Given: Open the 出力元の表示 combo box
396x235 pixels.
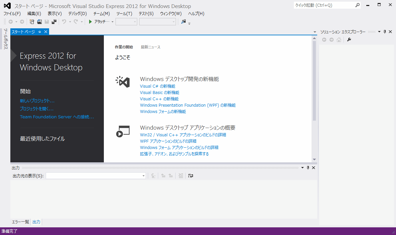Looking at the screenshot, I should 96,176.
